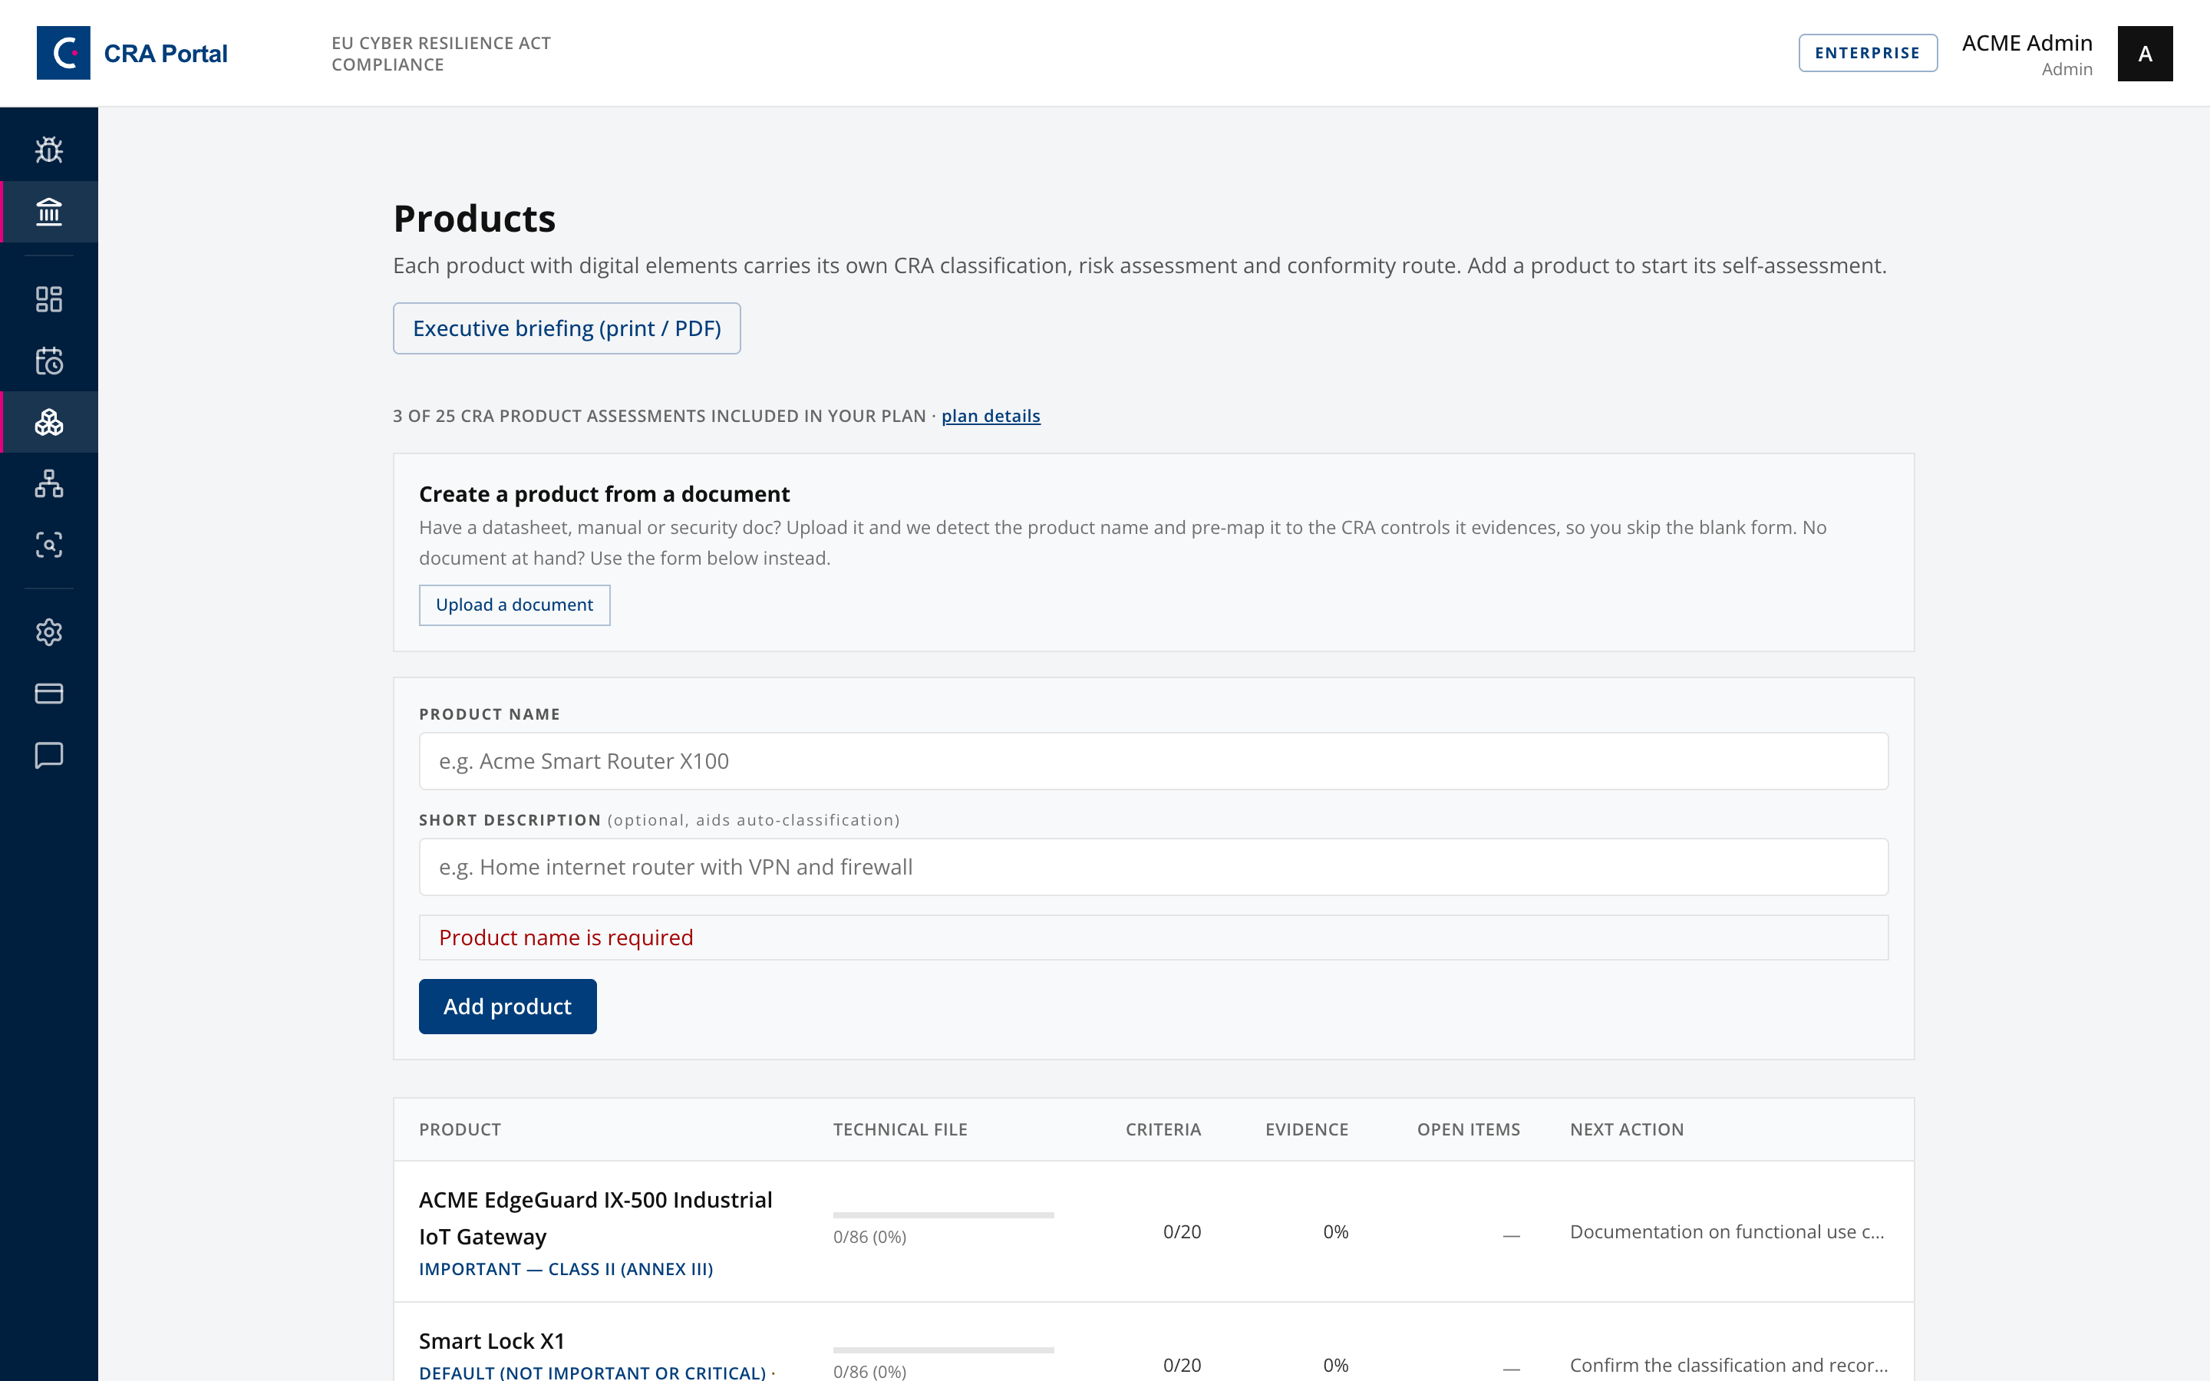
Task: Open ACME EdgeGuard IX-500 Industrial IoT Gateway product
Action: pos(595,1218)
